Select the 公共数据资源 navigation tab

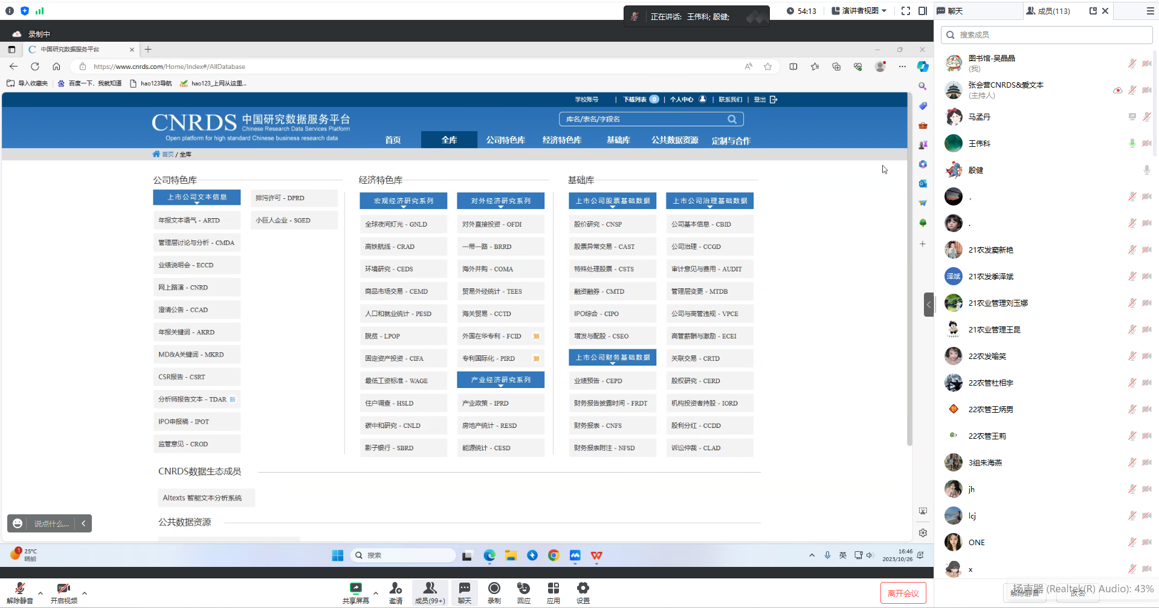point(674,140)
